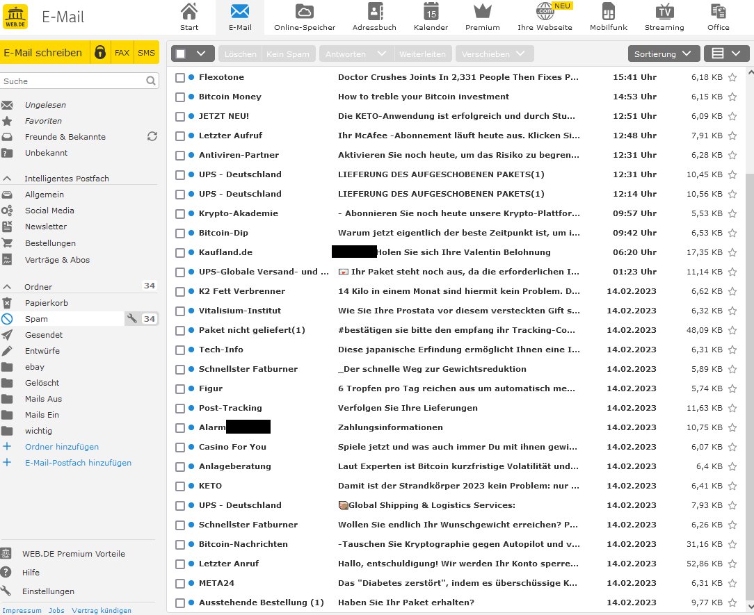This screenshot has width=754, height=615.
Task: Click the SMS button
Action: click(146, 52)
